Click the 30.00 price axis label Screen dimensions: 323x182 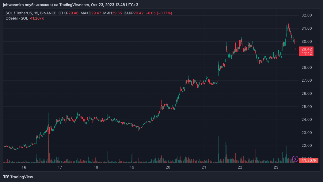(x=307, y=41)
